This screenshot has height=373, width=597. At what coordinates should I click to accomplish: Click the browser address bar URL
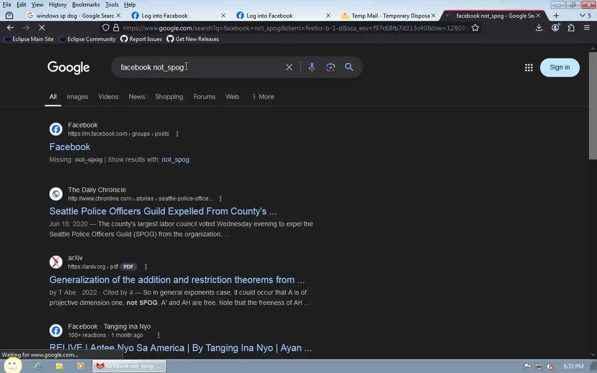(x=294, y=28)
